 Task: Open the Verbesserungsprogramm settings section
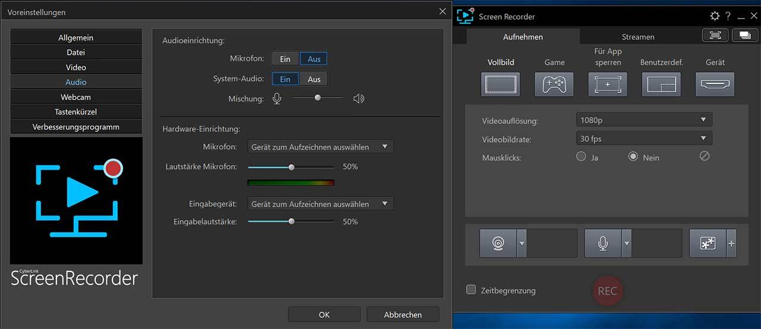click(76, 126)
